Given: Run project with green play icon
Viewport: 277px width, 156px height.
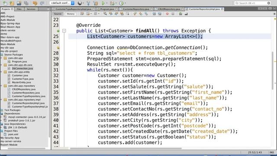Looking at the screenshot, I should (x=103, y=3).
